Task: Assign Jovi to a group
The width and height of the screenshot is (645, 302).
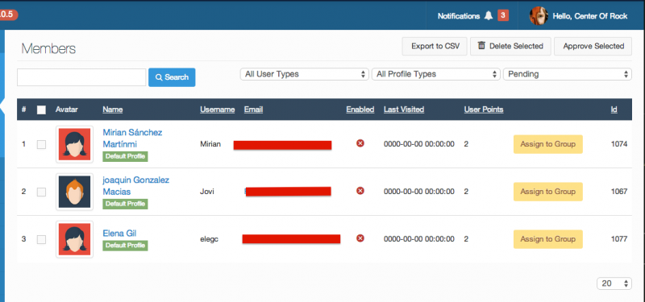Action: [548, 192]
